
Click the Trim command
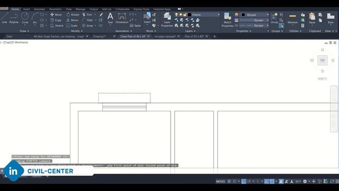[87, 15]
